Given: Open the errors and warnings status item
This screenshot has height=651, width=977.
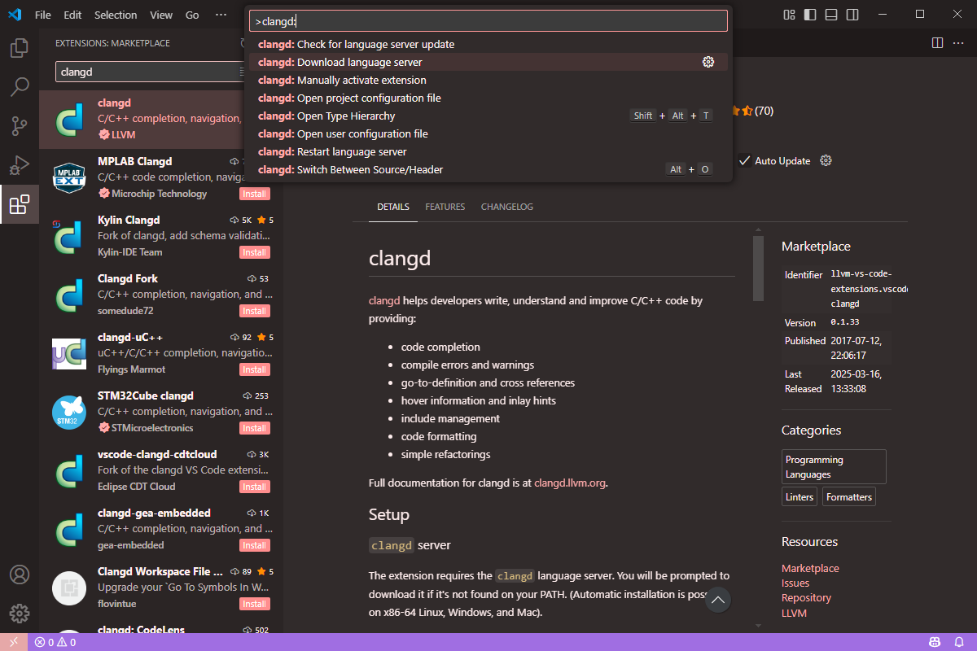Looking at the screenshot, I should click(55, 642).
